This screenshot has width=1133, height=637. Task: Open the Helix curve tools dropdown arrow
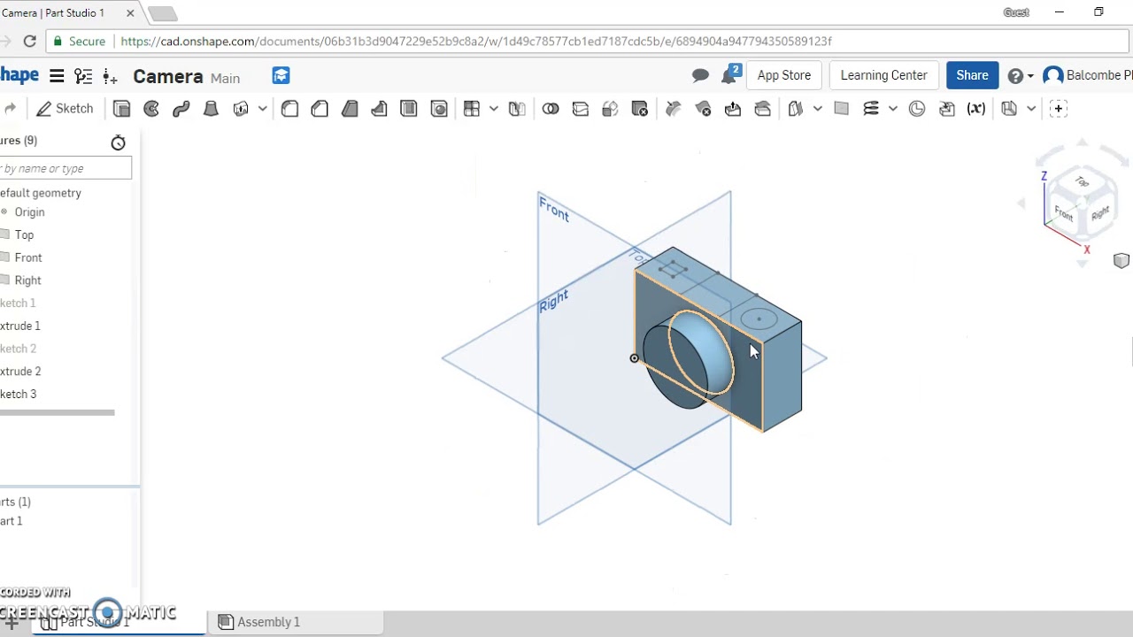[893, 109]
